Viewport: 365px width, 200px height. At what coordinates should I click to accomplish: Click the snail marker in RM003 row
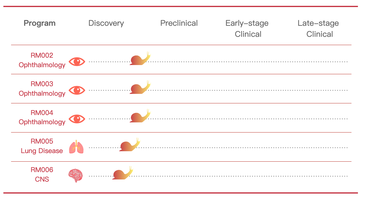(x=140, y=87)
